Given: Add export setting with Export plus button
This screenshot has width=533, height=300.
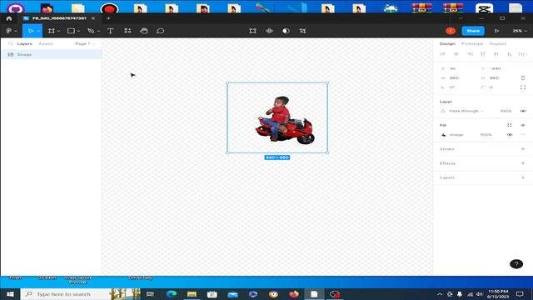Looking at the screenshot, I should 523,177.
